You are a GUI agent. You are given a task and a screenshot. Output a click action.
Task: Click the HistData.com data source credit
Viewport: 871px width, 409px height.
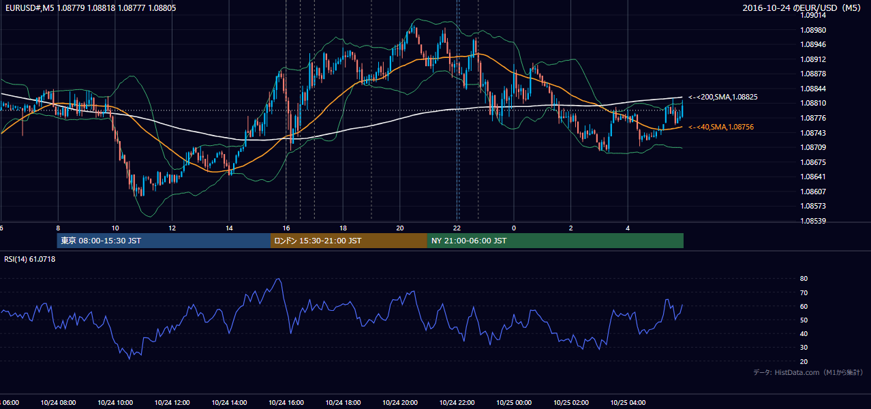pos(808,372)
